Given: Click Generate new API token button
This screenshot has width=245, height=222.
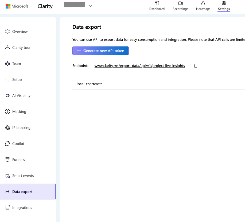Looking at the screenshot, I should (100, 51).
